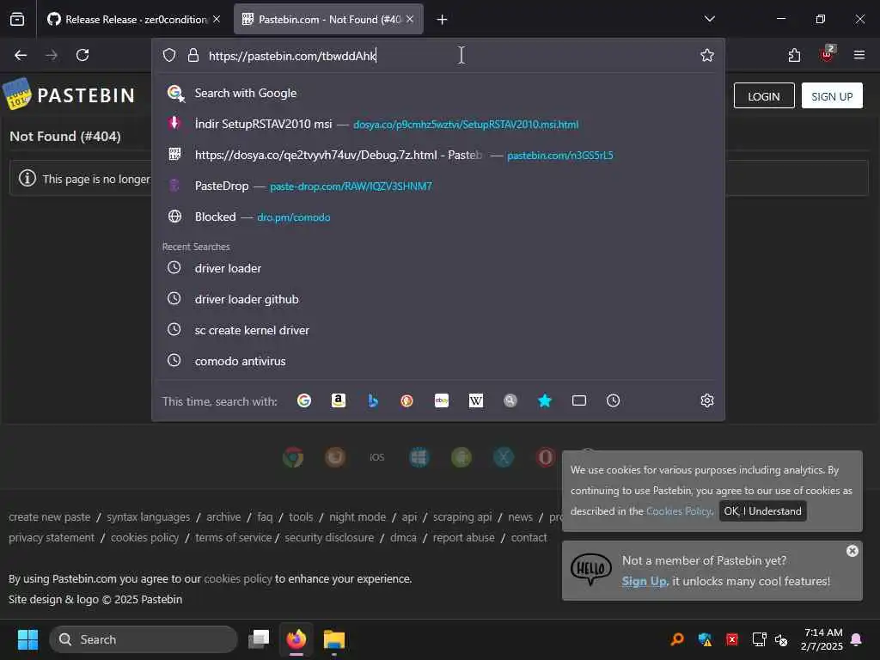
Task: Click the LOGIN button
Action: click(764, 96)
